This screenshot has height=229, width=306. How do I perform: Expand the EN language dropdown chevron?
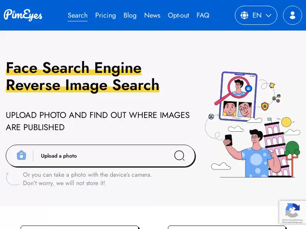click(x=269, y=15)
